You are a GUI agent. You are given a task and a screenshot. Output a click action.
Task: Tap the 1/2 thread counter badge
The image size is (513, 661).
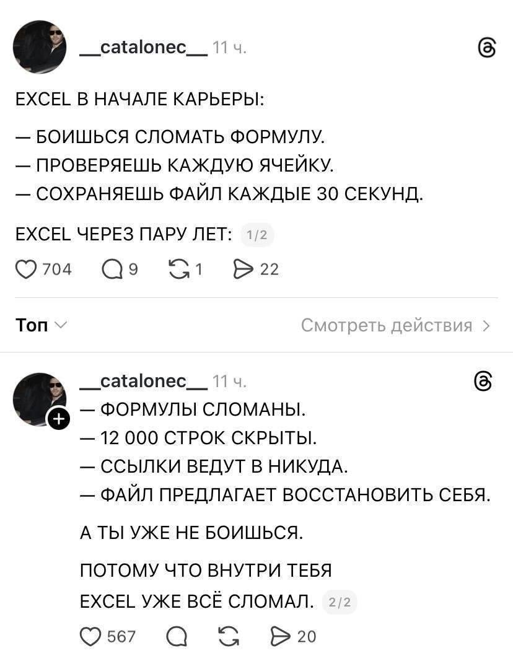257,235
